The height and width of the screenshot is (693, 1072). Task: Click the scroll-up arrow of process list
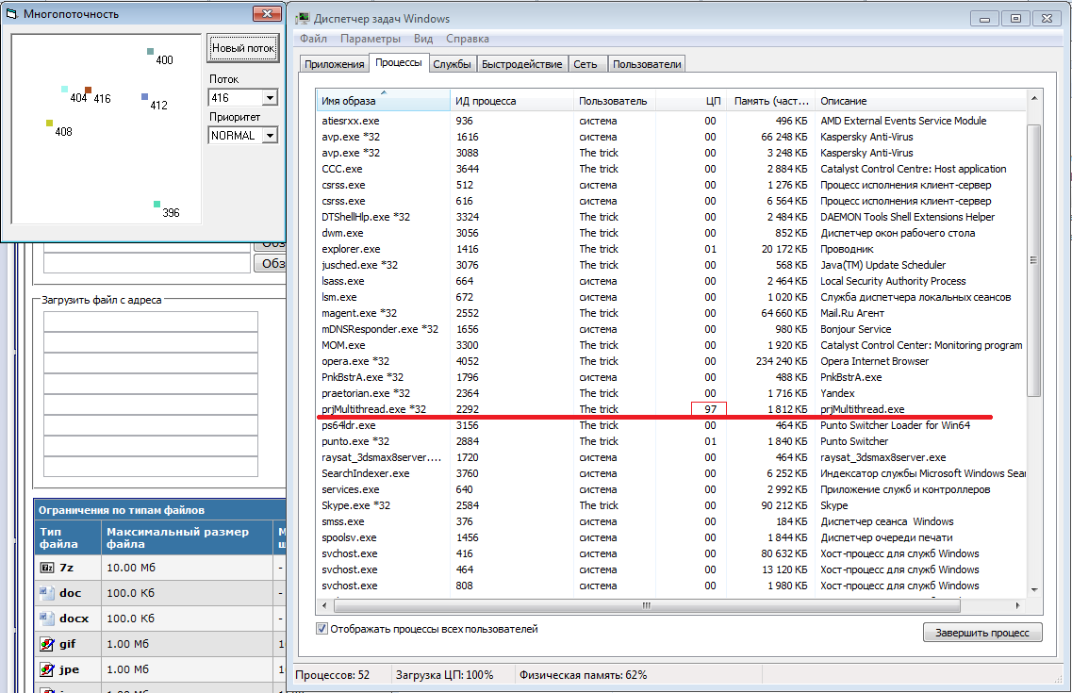pyautogui.click(x=1033, y=98)
